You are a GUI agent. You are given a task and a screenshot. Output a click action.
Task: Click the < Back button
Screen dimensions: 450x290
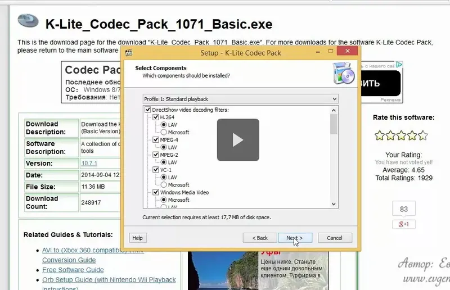tap(260, 238)
